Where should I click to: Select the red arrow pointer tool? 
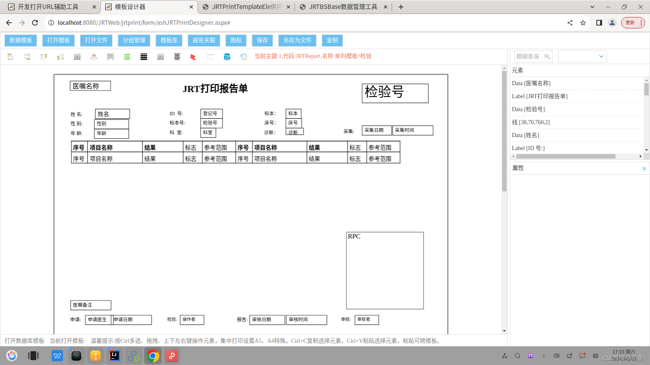coord(193,57)
